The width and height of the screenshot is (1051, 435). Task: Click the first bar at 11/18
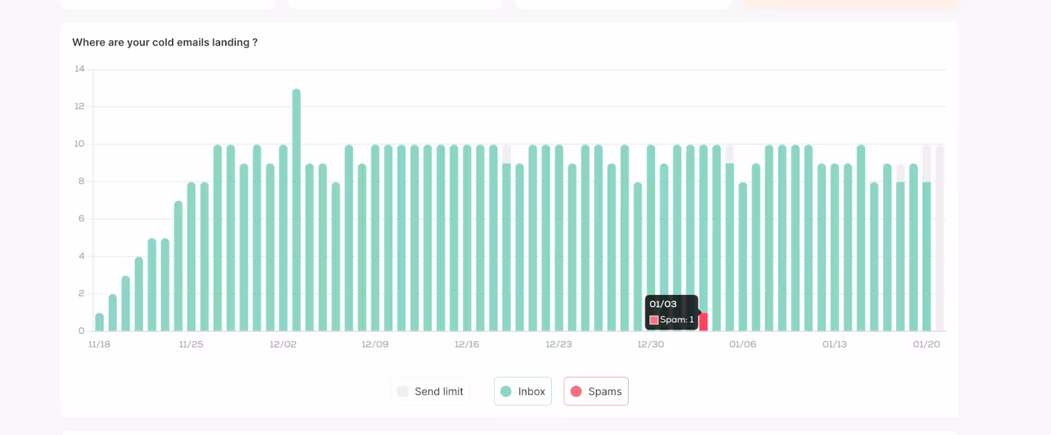99,322
